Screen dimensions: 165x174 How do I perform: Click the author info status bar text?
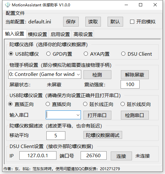tap(62, 169)
